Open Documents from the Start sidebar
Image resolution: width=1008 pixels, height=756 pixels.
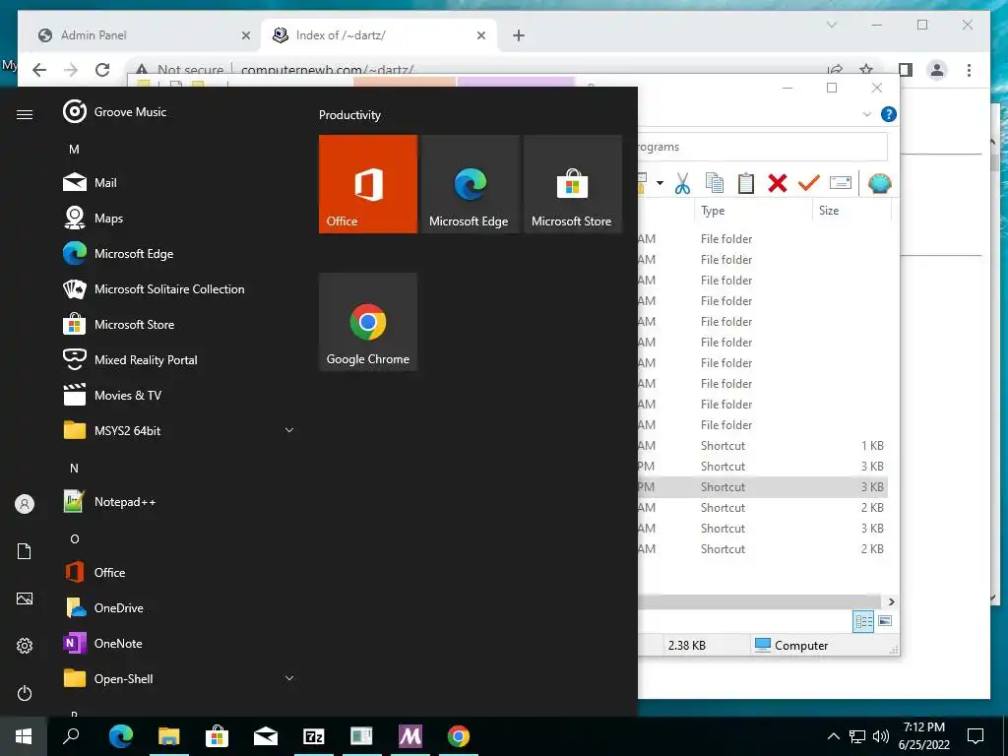coord(25,551)
